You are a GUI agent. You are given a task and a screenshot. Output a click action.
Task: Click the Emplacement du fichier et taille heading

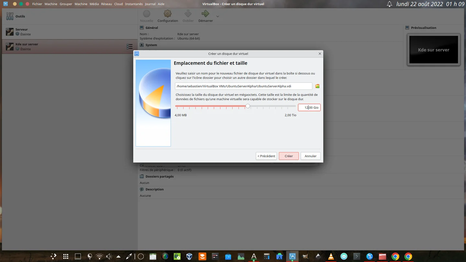click(x=210, y=63)
